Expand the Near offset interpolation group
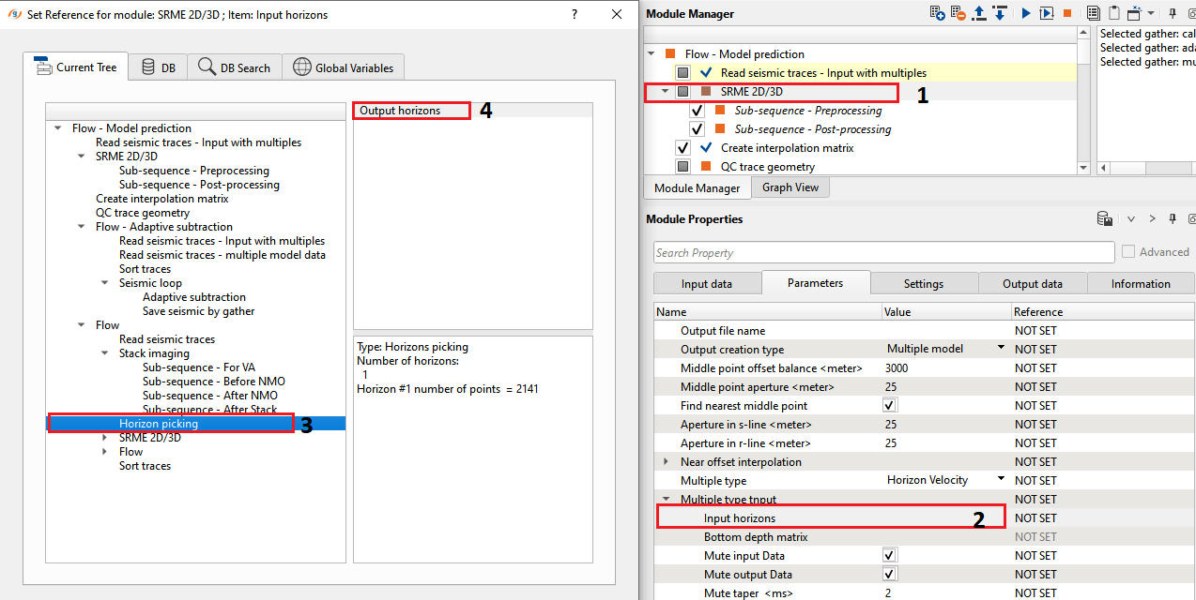This screenshot has height=600, width=1196. 667,461
